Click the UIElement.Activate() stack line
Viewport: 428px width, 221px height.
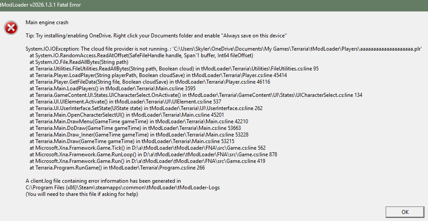pyautogui.click(x=126, y=102)
